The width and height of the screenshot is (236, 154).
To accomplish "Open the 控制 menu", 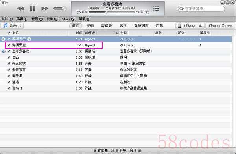I will pyautogui.click(x=52, y=19).
